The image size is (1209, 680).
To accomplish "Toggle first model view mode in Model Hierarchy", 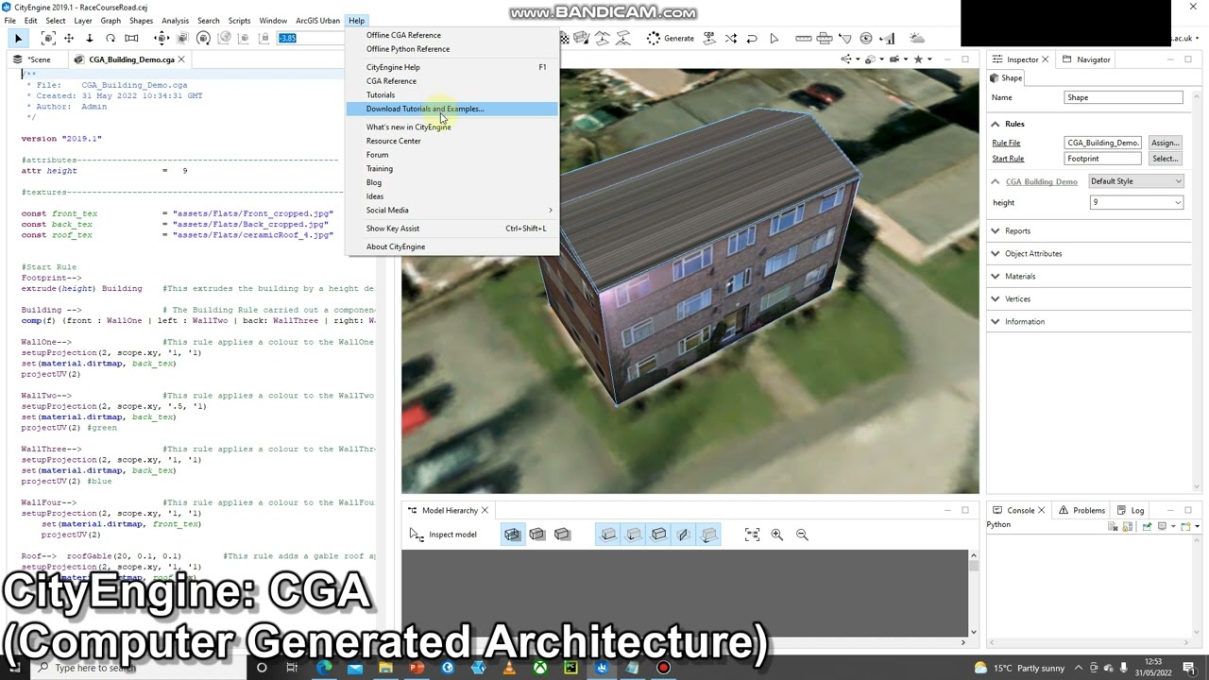I will 512,535.
